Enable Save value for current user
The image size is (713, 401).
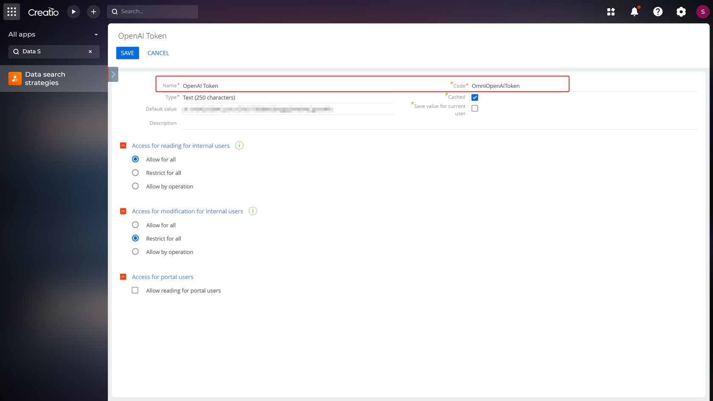(474, 108)
